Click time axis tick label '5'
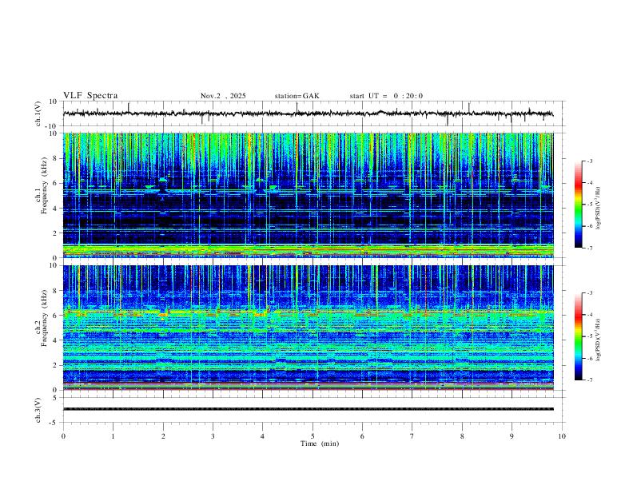 click(313, 436)
